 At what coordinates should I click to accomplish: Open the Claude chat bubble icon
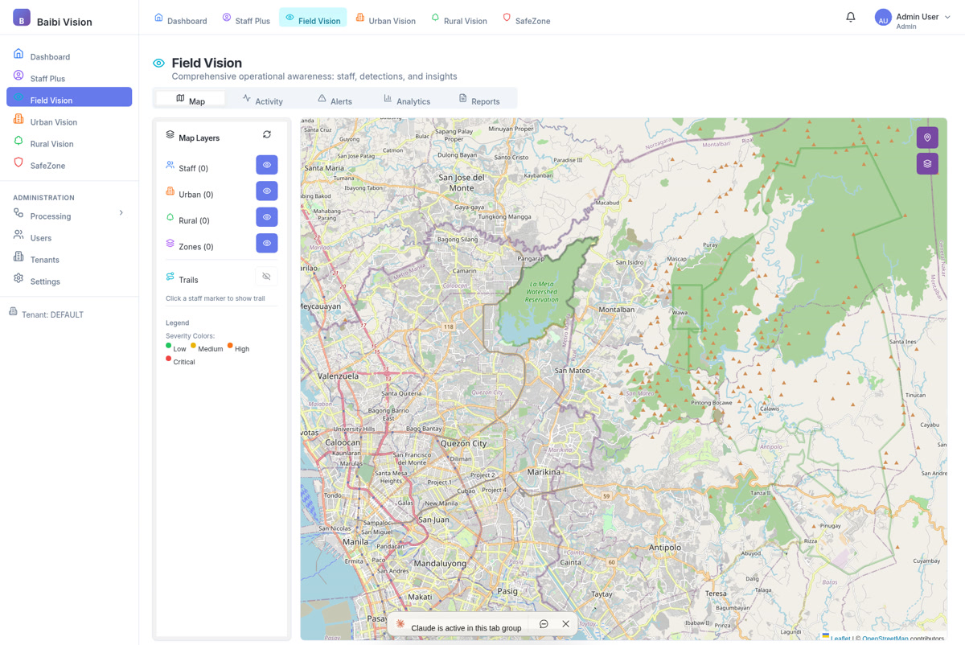pyautogui.click(x=544, y=624)
